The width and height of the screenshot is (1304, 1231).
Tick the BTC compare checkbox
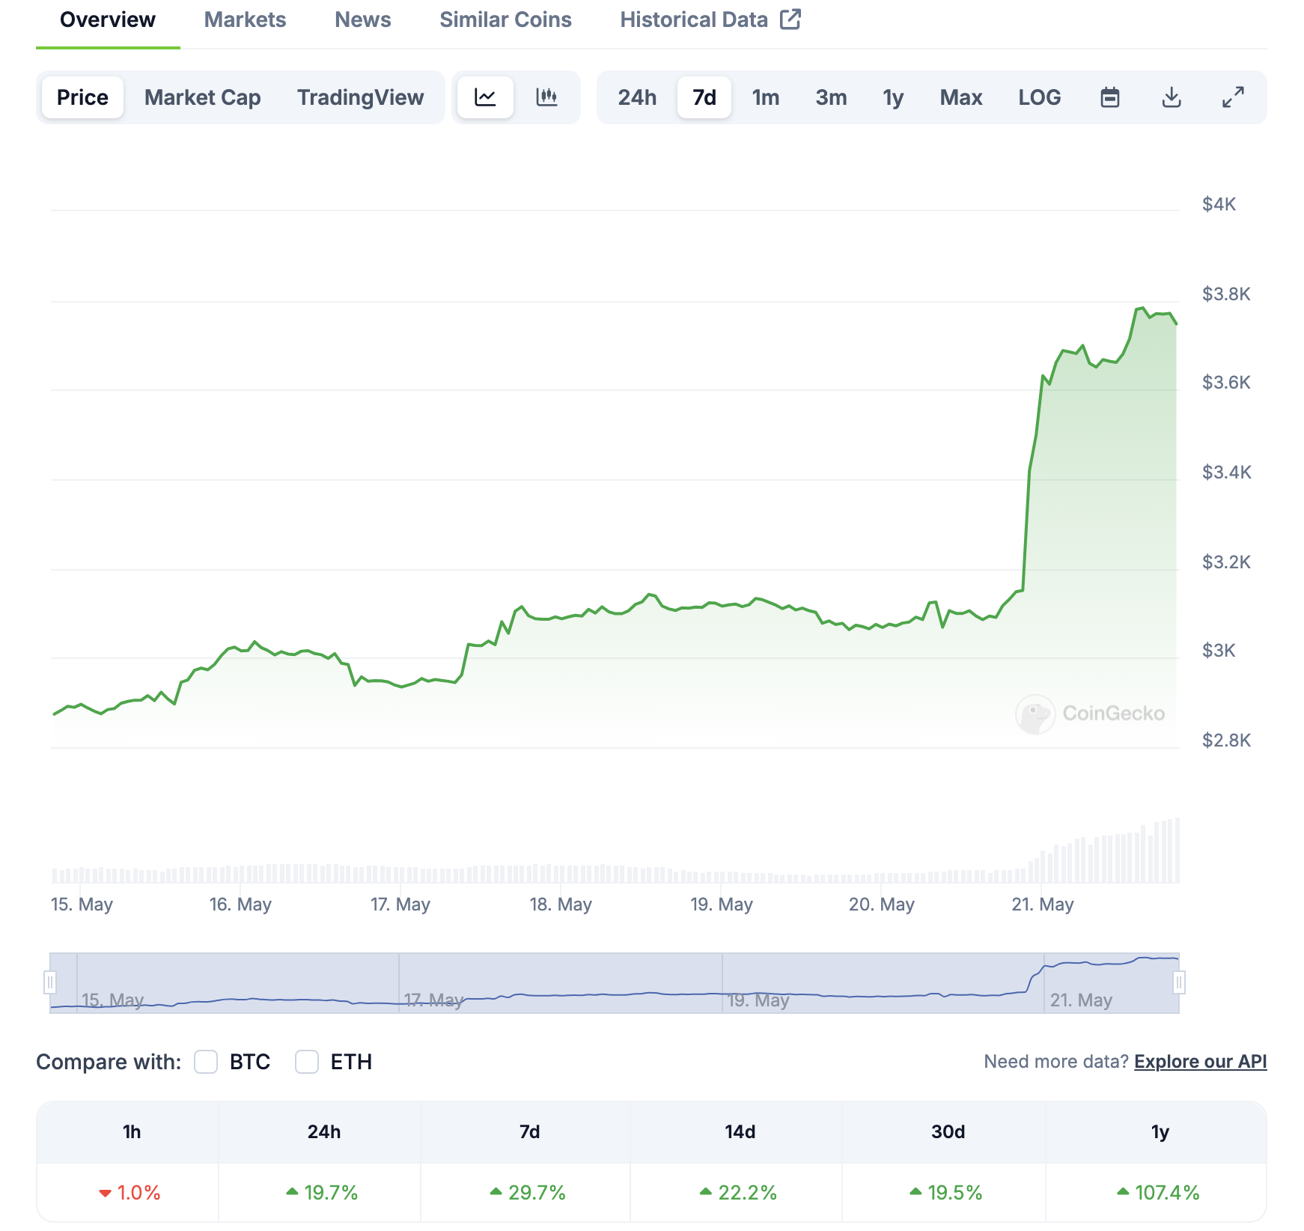(x=206, y=1062)
